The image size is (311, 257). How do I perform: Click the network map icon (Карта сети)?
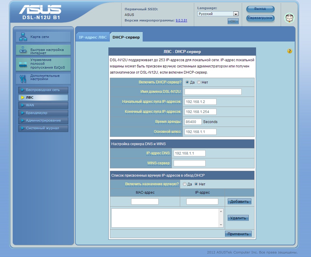click(x=23, y=37)
